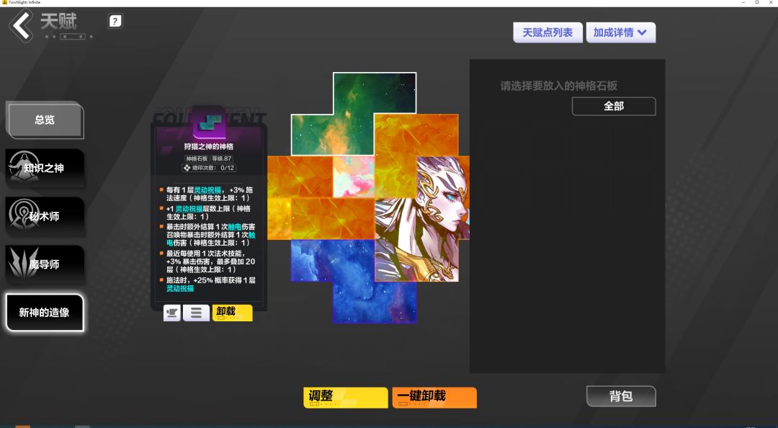Open the 背包 backpack button
Viewport: 778px width, 428px height.
[x=621, y=396]
